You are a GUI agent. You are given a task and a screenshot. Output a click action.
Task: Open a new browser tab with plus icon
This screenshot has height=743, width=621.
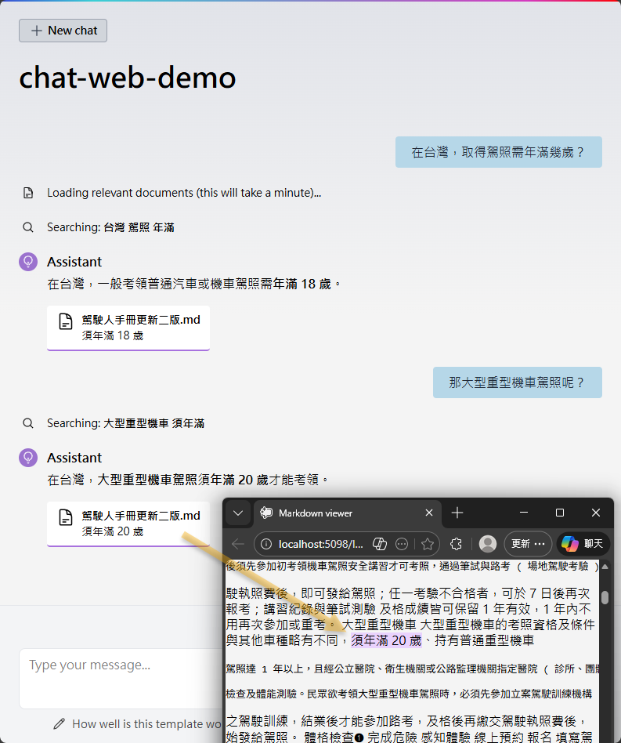[x=458, y=513]
